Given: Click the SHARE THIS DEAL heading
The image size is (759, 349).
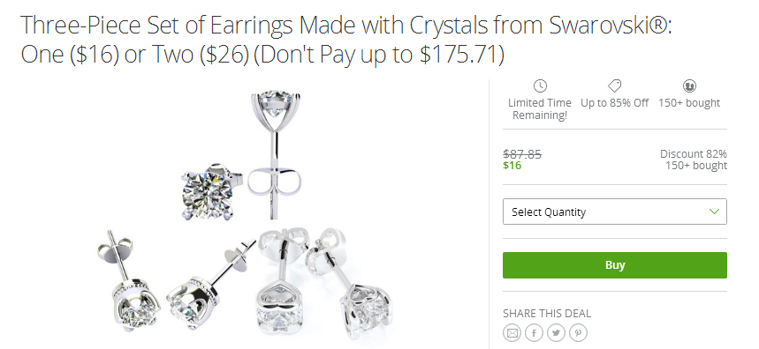Looking at the screenshot, I should [547, 313].
